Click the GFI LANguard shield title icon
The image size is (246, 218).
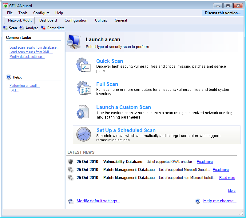point(5,6)
